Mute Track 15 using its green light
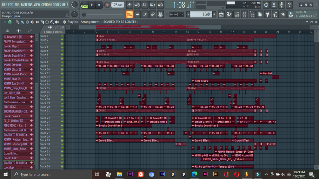 [62, 88]
